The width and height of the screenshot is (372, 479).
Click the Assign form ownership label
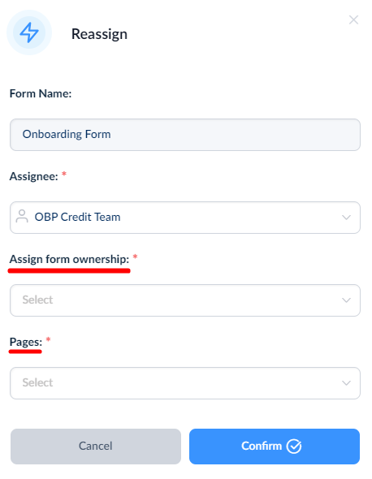(x=69, y=259)
